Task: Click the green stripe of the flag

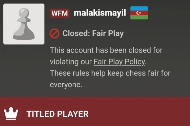Action: point(139,17)
